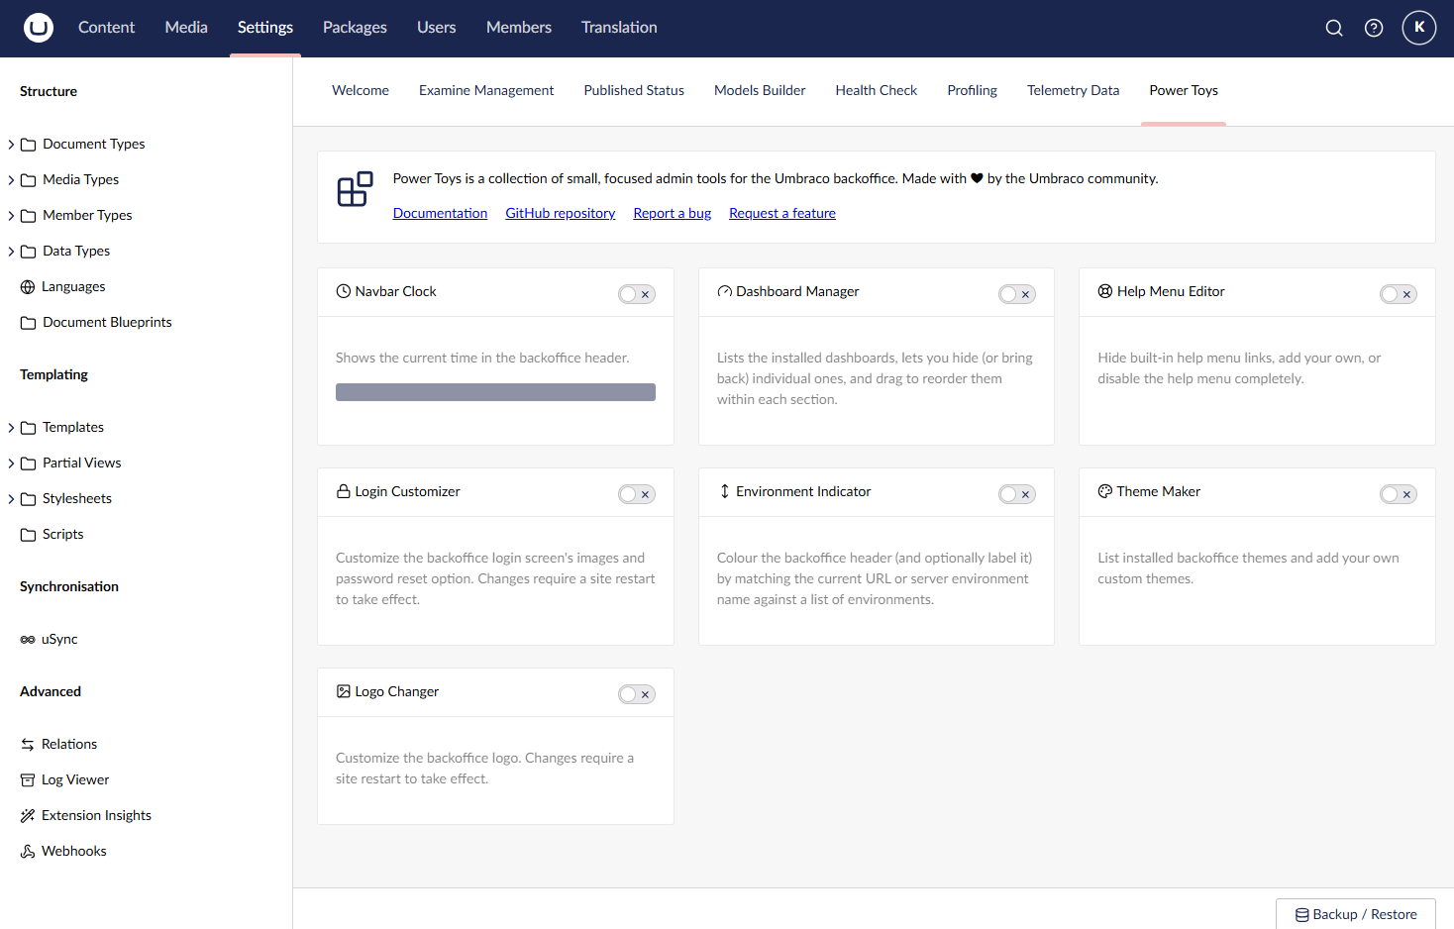1454x929 pixels.
Task: Enable the Help Menu Editor toggle
Action: point(1399,294)
